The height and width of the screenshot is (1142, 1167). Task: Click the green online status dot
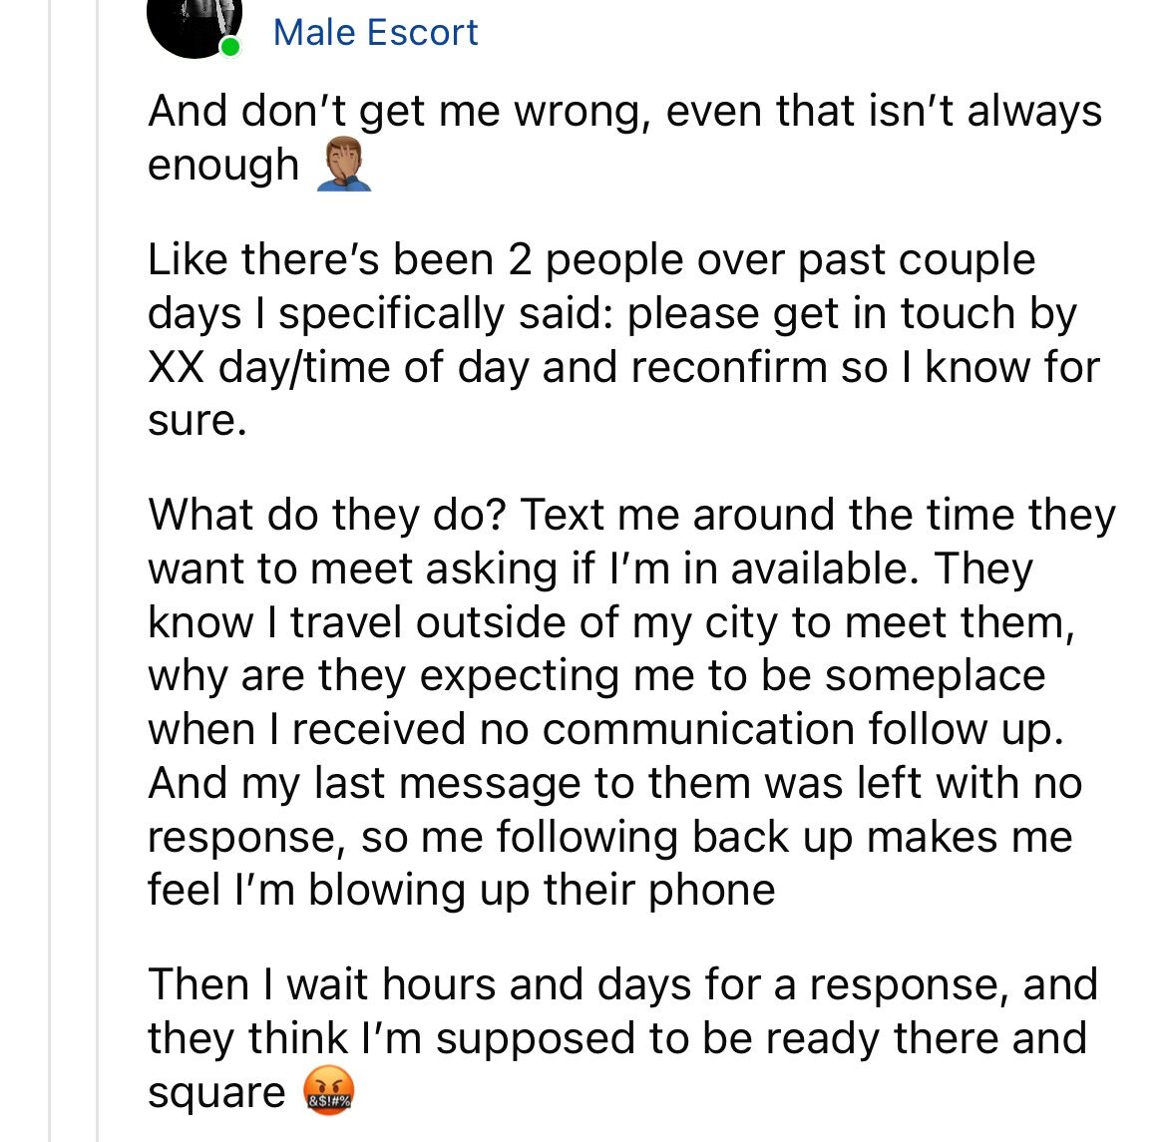(x=230, y=47)
